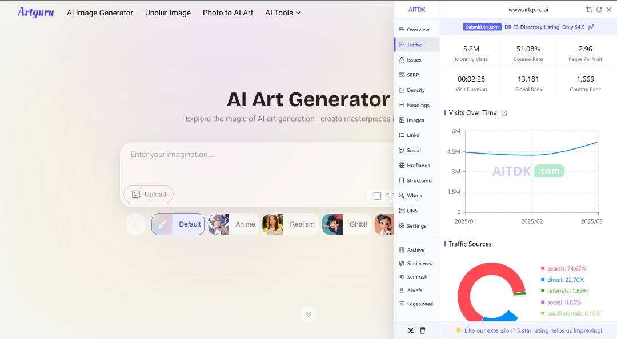Screen dimensions: 617x339
Task: Click the cup icon next to X icon
Action: [x=423, y=330]
